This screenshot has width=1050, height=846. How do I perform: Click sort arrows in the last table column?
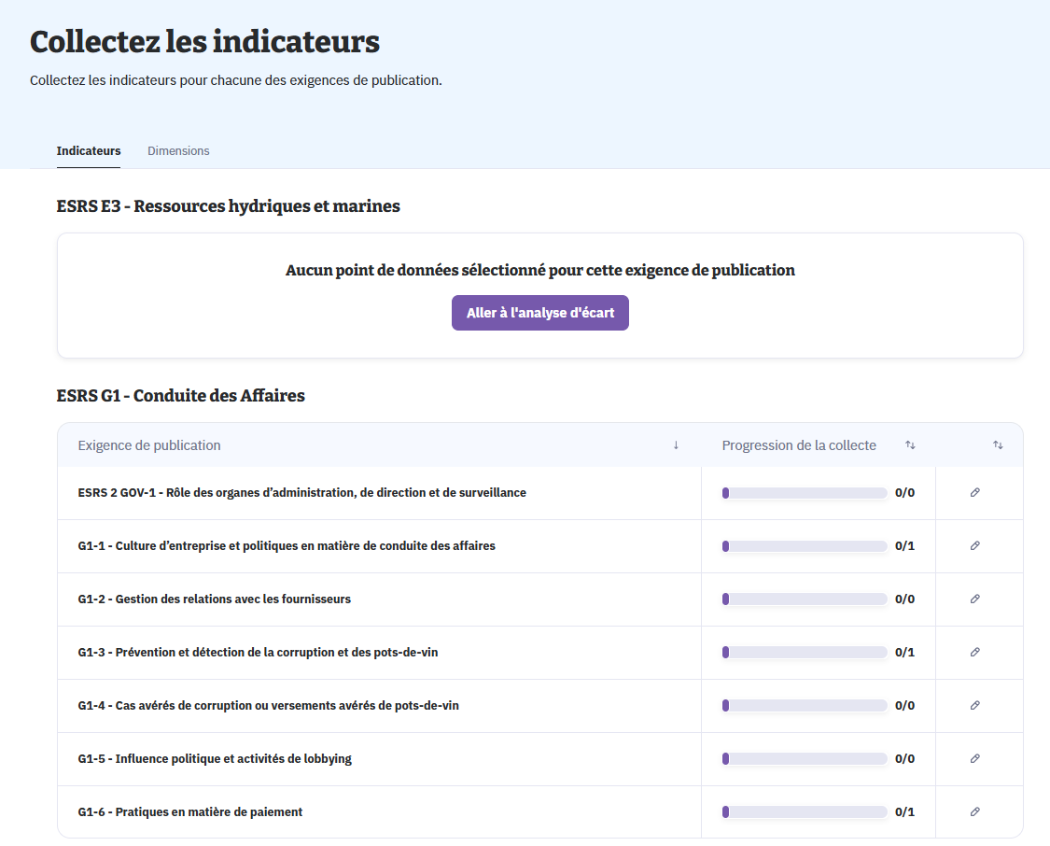click(x=998, y=445)
